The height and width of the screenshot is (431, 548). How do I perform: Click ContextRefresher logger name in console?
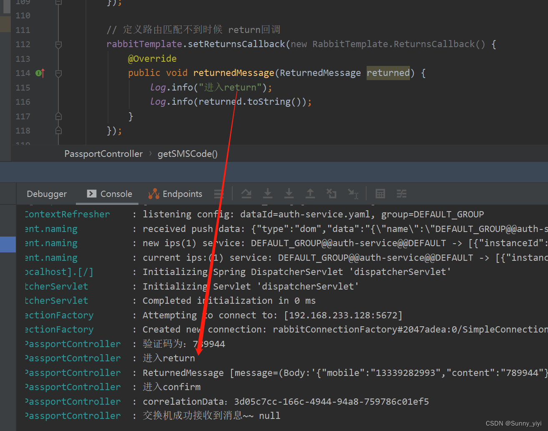(67, 214)
